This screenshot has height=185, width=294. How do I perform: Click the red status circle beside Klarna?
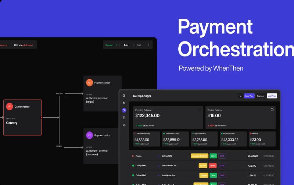133,156
